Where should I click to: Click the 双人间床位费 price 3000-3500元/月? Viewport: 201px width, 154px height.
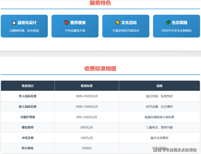pos(87,107)
